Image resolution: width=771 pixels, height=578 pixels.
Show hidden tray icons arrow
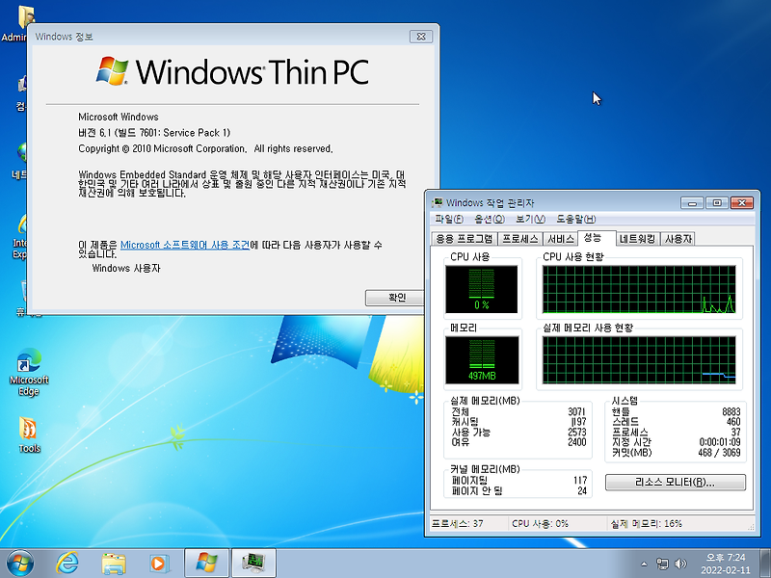click(644, 564)
